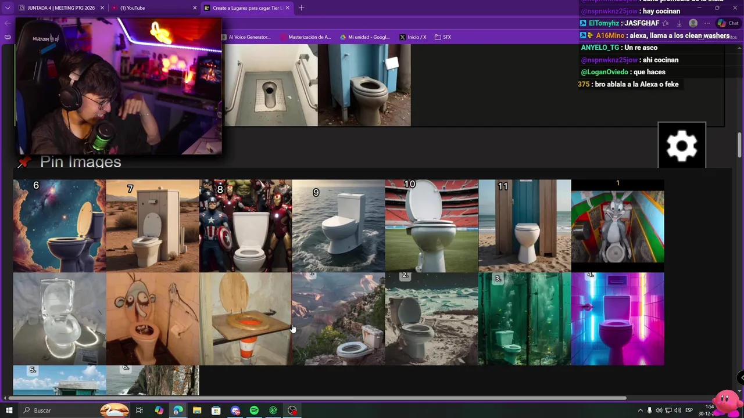The image size is (744, 418).
Task: Open the volume tray icon
Action: pyautogui.click(x=659, y=410)
